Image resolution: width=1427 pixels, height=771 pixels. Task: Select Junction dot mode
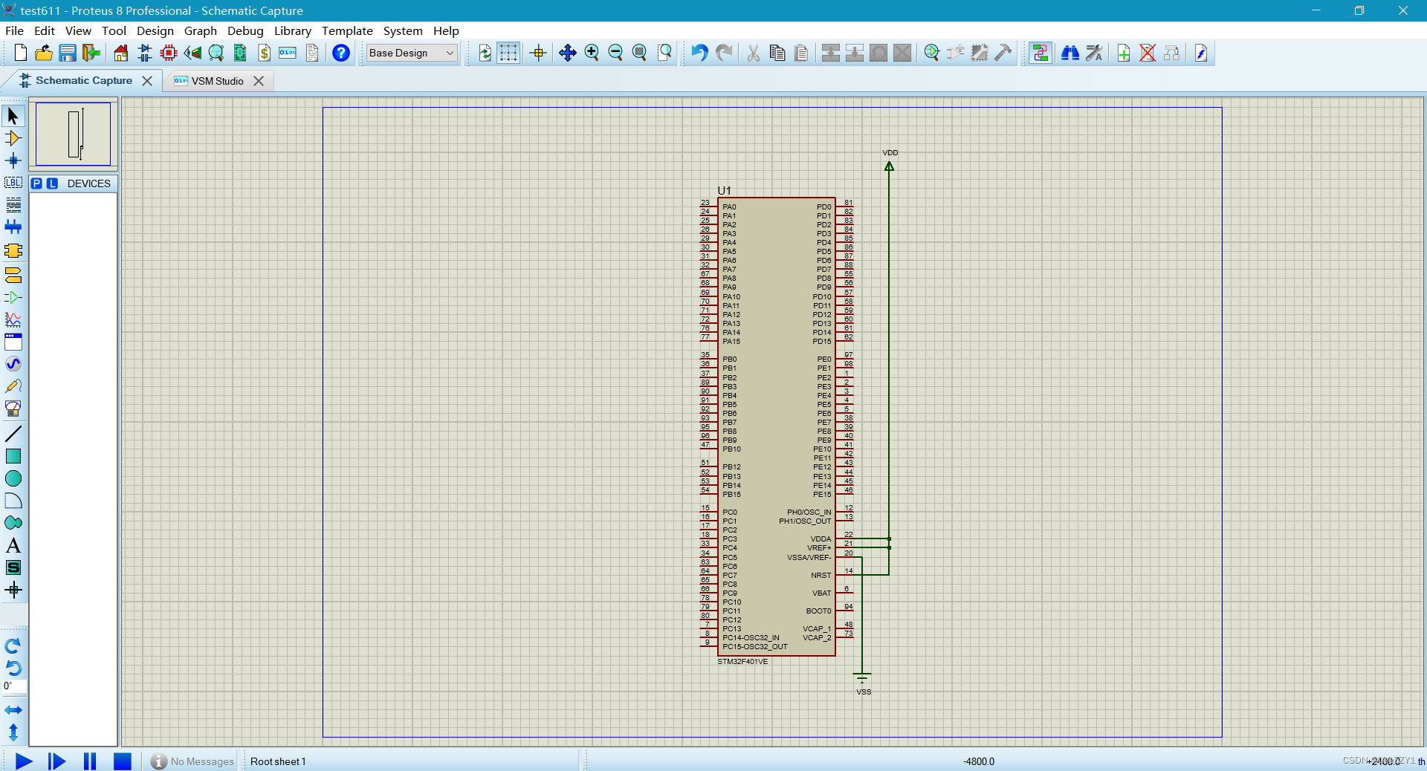pos(13,160)
